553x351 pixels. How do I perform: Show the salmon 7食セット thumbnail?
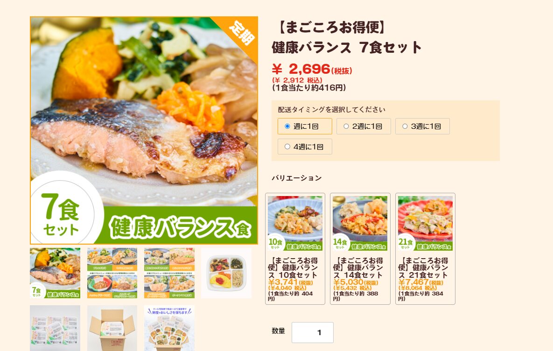click(55, 273)
